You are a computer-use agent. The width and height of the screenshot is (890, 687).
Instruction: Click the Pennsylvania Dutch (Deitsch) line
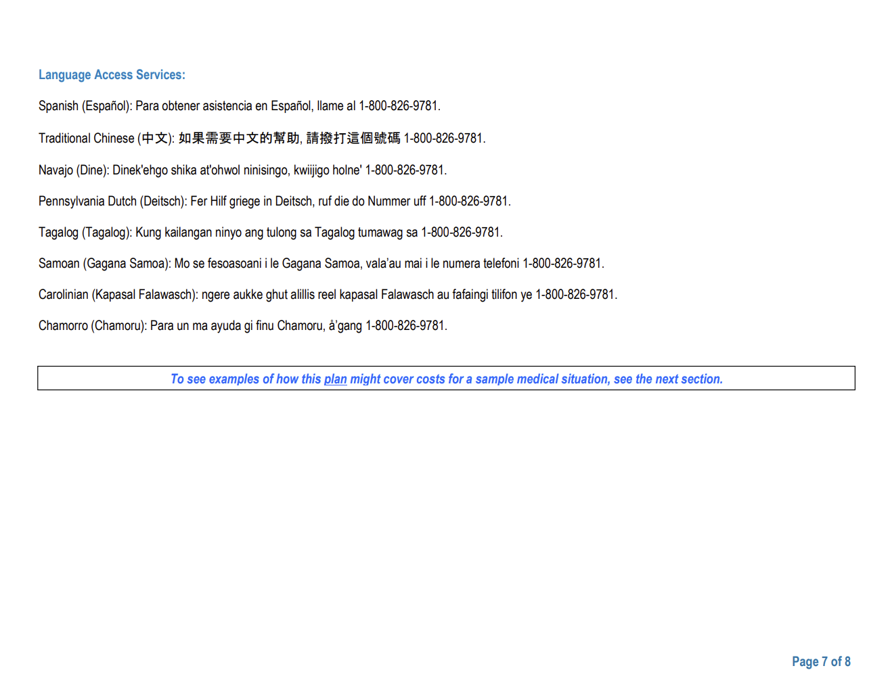pyautogui.click(x=275, y=201)
